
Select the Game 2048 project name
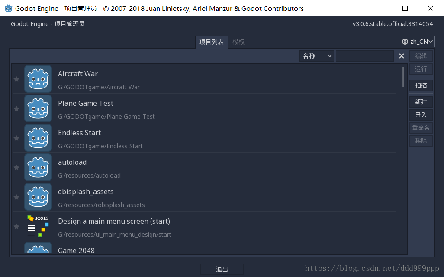click(x=77, y=251)
